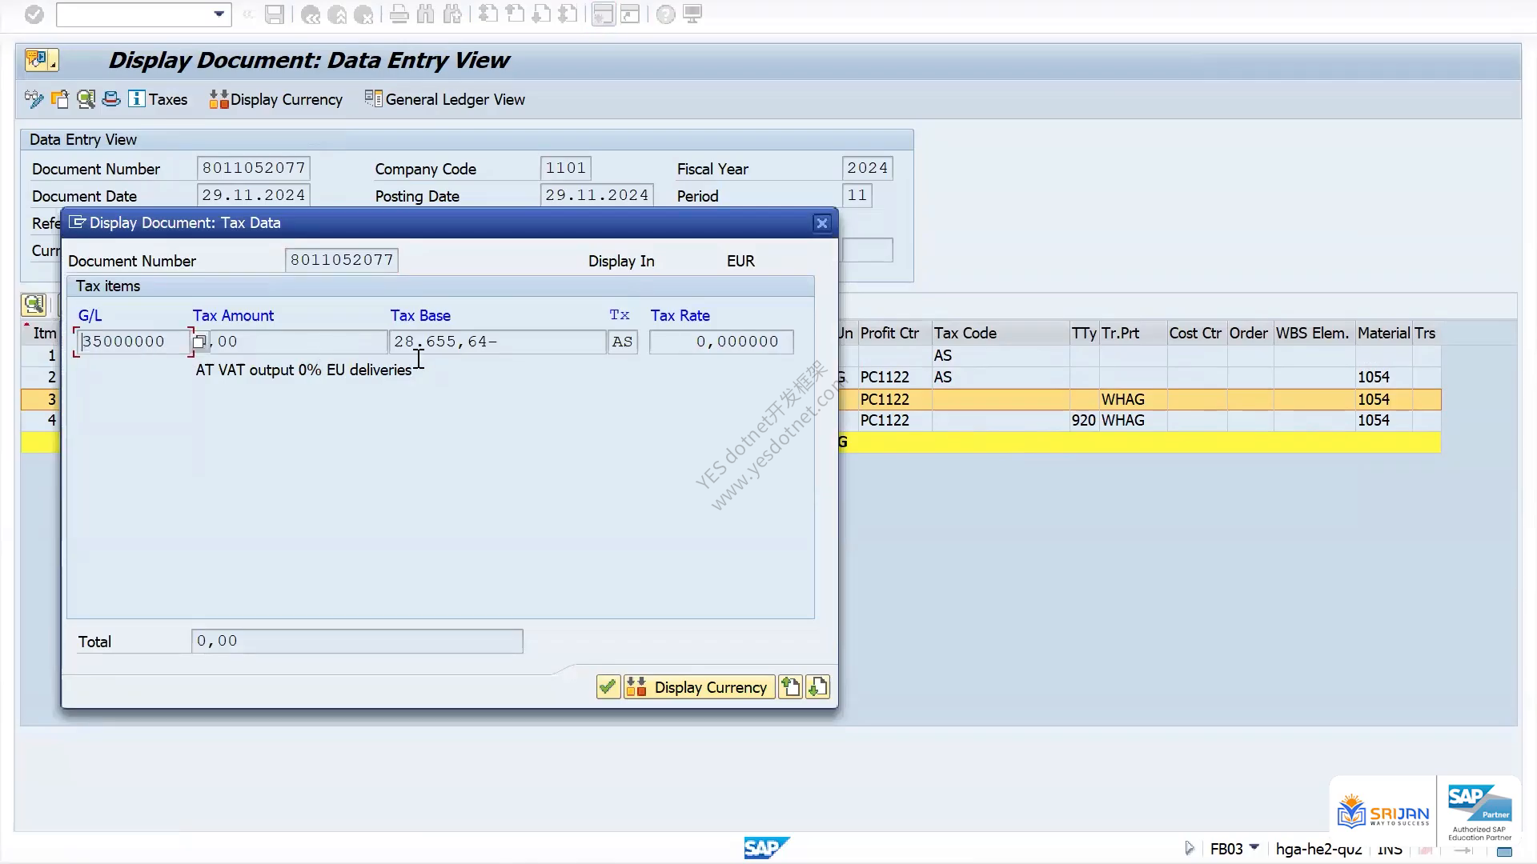1537x864 pixels.
Task: Select the Tax Code column header
Action: (x=965, y=334)
